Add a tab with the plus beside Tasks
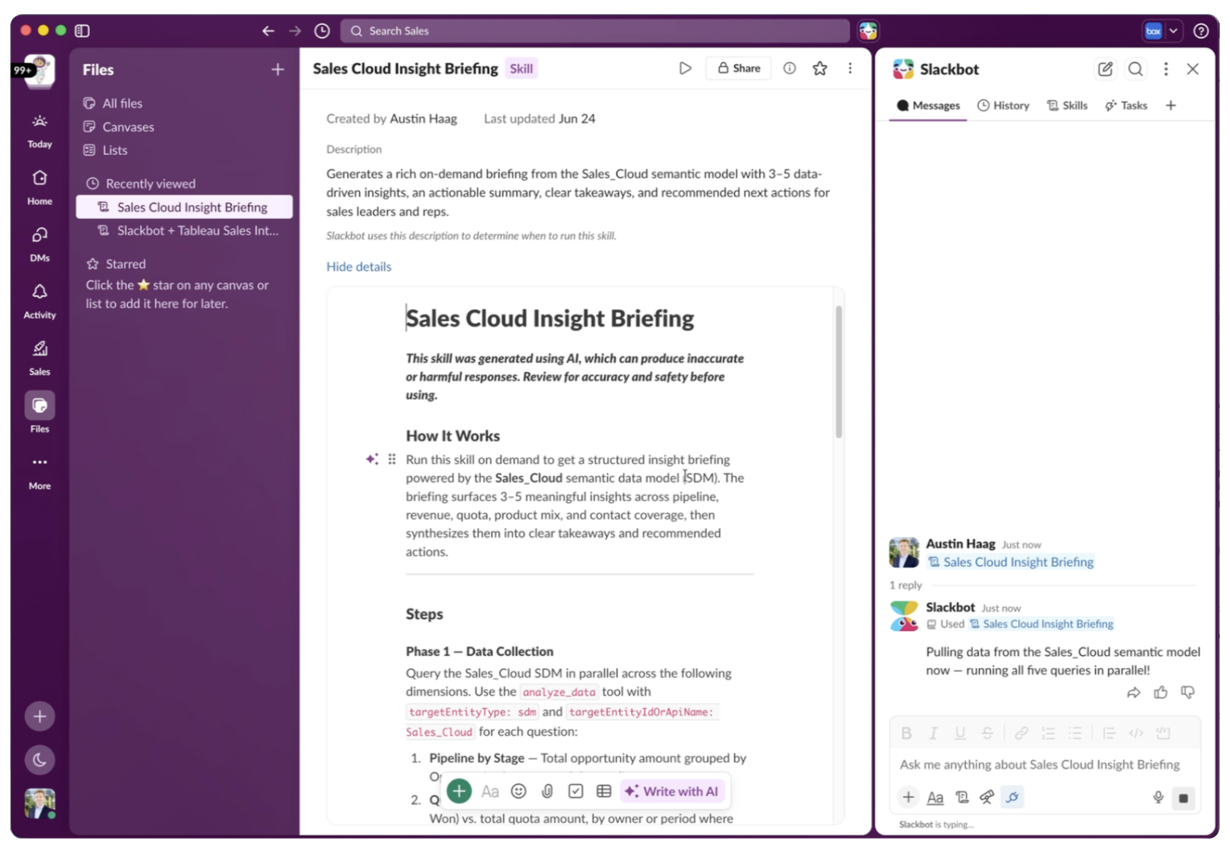The image size is (1230, 850). tap(1171, 105)
